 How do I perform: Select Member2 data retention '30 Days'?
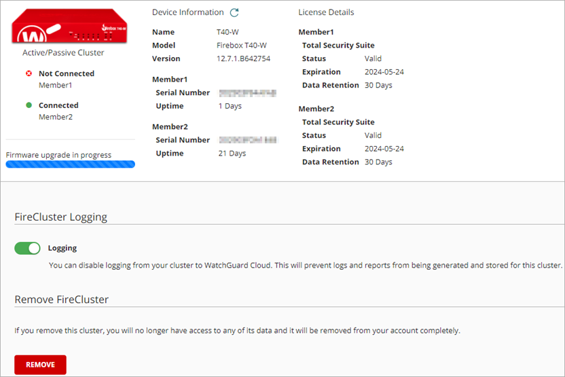tap(378, 162)
